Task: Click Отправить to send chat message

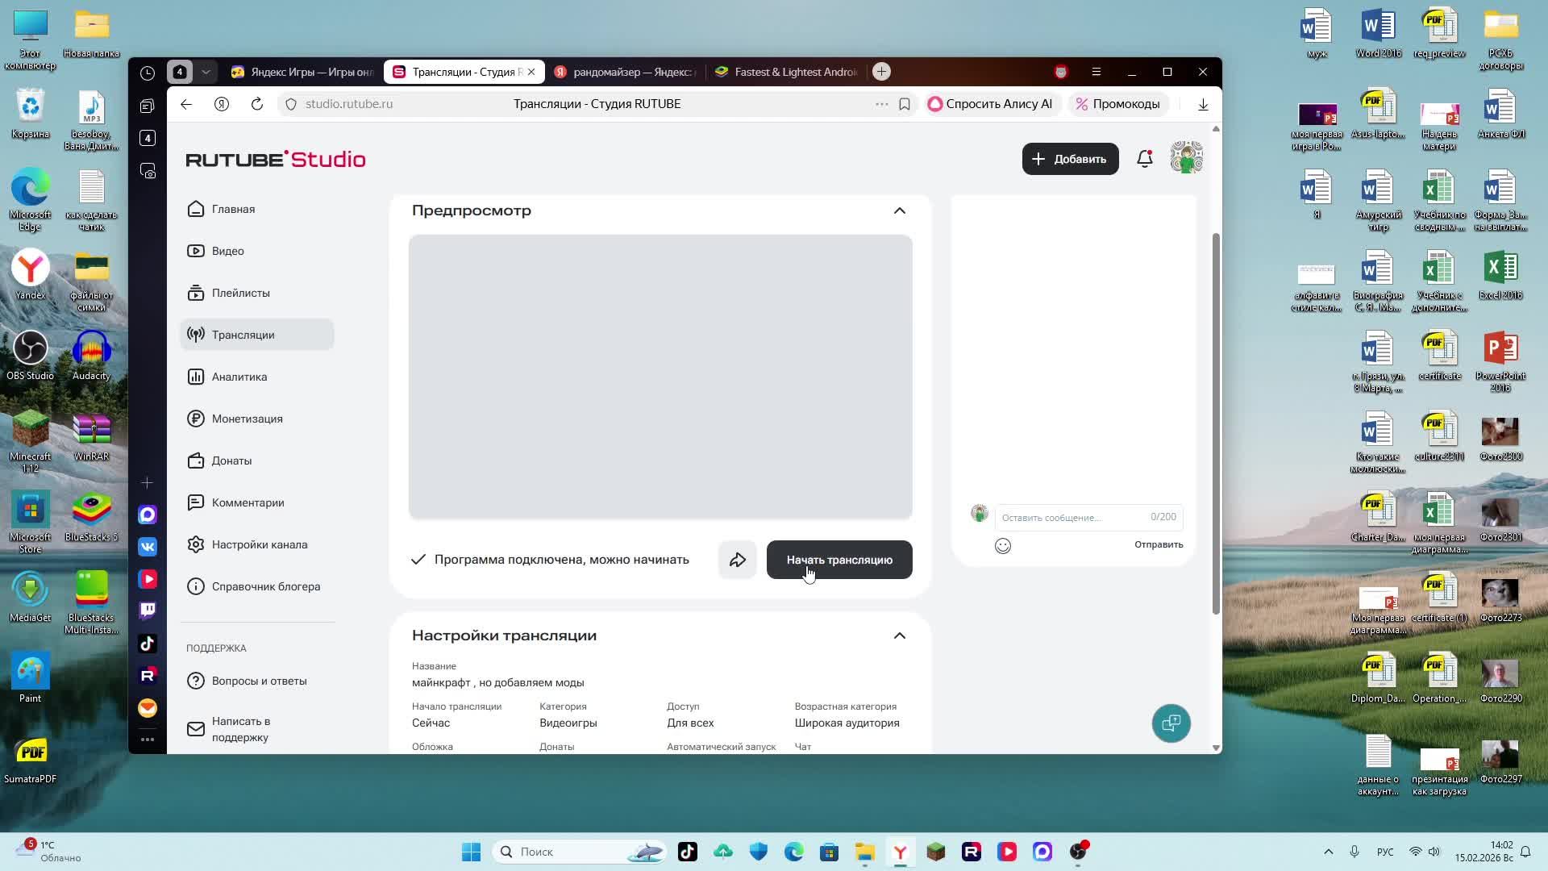Action: tap(1158, 544)
